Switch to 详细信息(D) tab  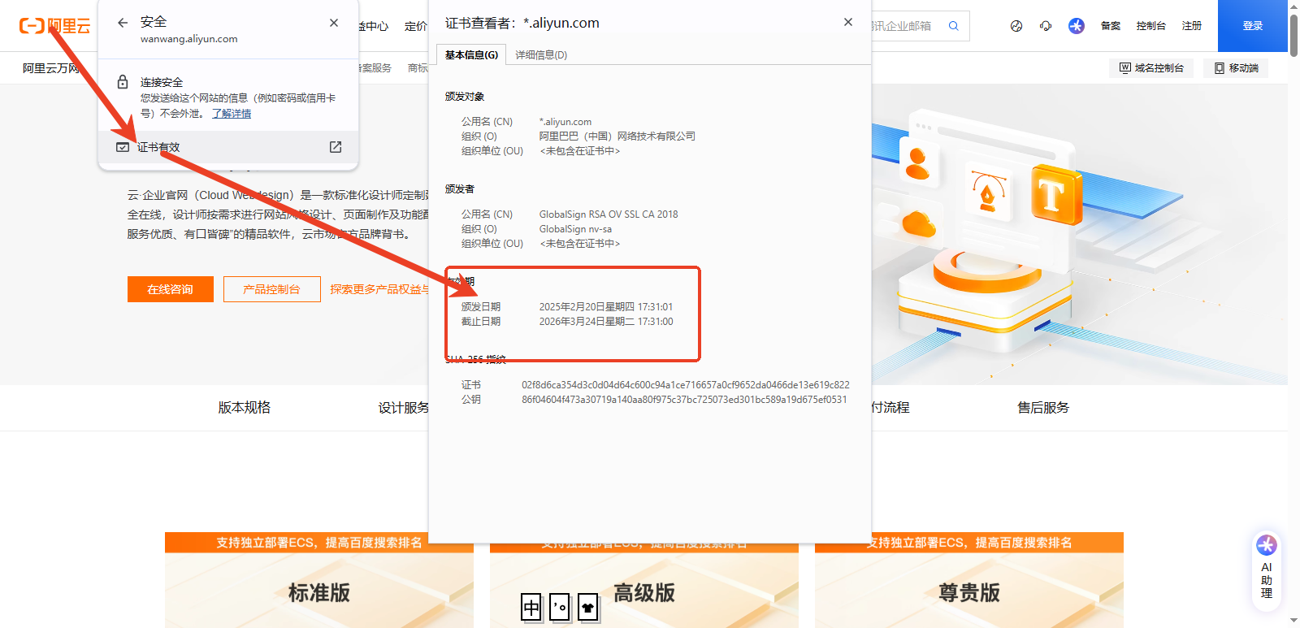point(541,54)
